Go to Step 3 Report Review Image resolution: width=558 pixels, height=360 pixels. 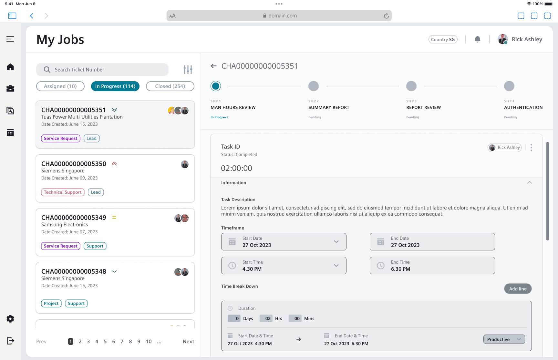click(411, 86)
